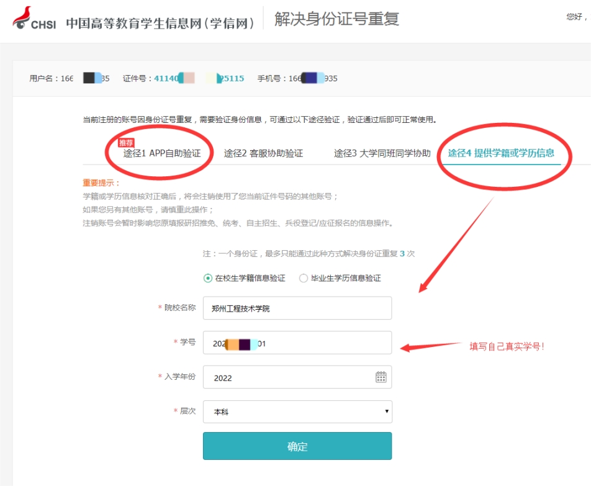
Task: Click the 确定 submit button
Action: 297,446
